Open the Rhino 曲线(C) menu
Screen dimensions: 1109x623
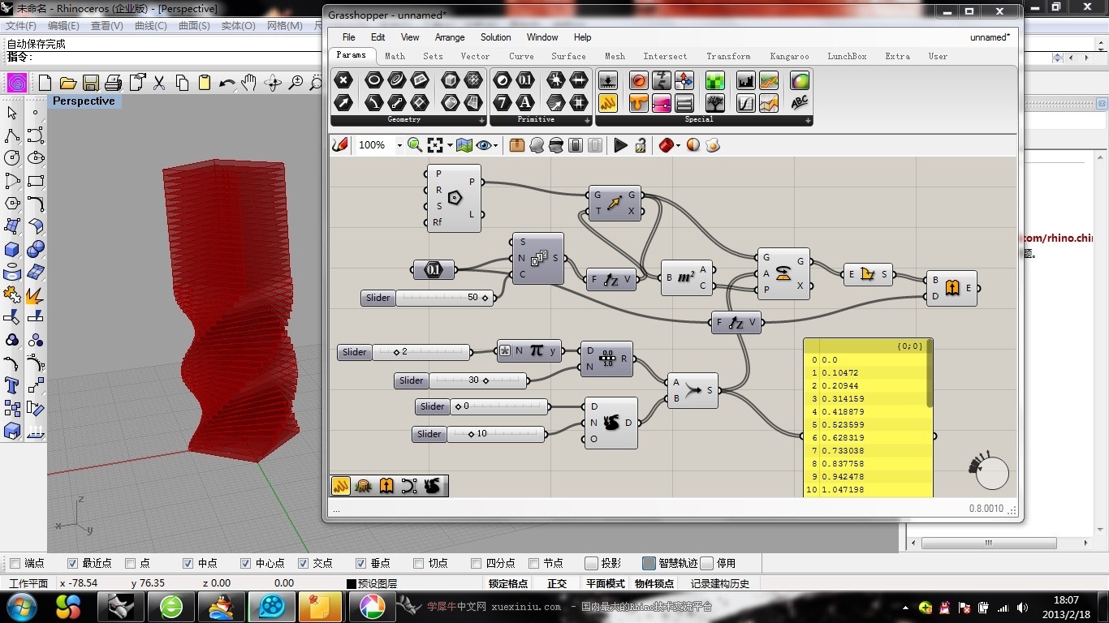click(x=150, y=26)
